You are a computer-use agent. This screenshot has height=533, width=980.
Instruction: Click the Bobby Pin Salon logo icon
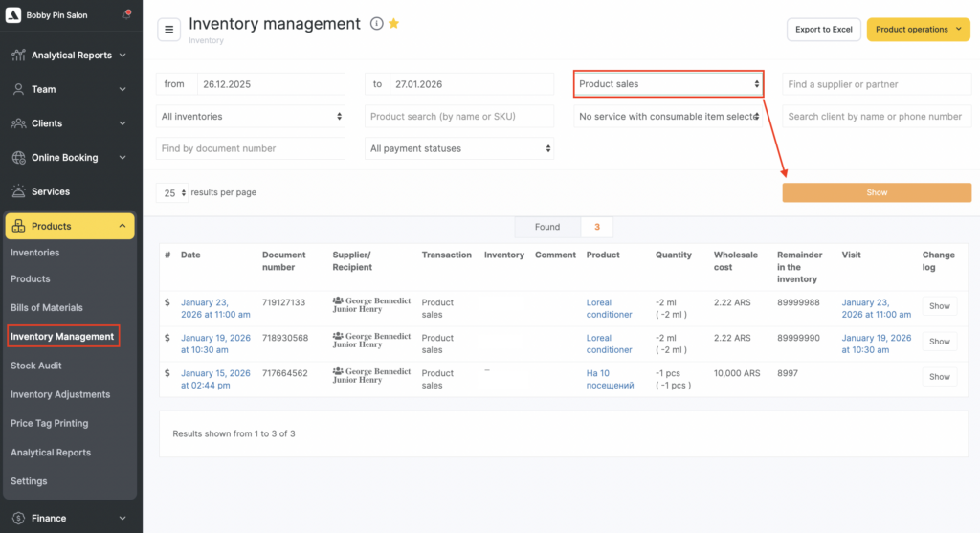(x=13, y=15)
